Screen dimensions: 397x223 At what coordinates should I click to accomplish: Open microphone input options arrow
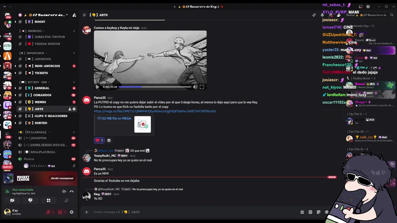53,212
